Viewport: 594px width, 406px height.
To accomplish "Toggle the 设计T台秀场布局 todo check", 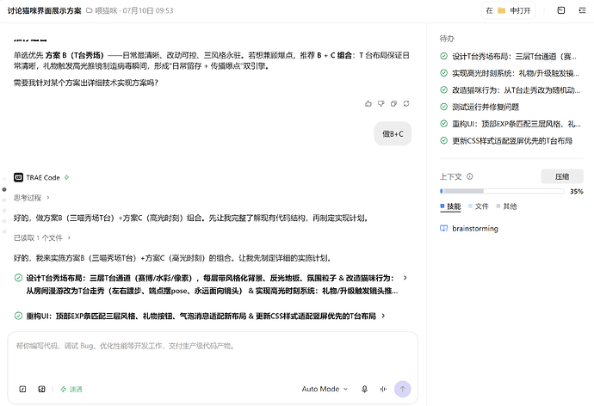I will (x=443, y=57).
